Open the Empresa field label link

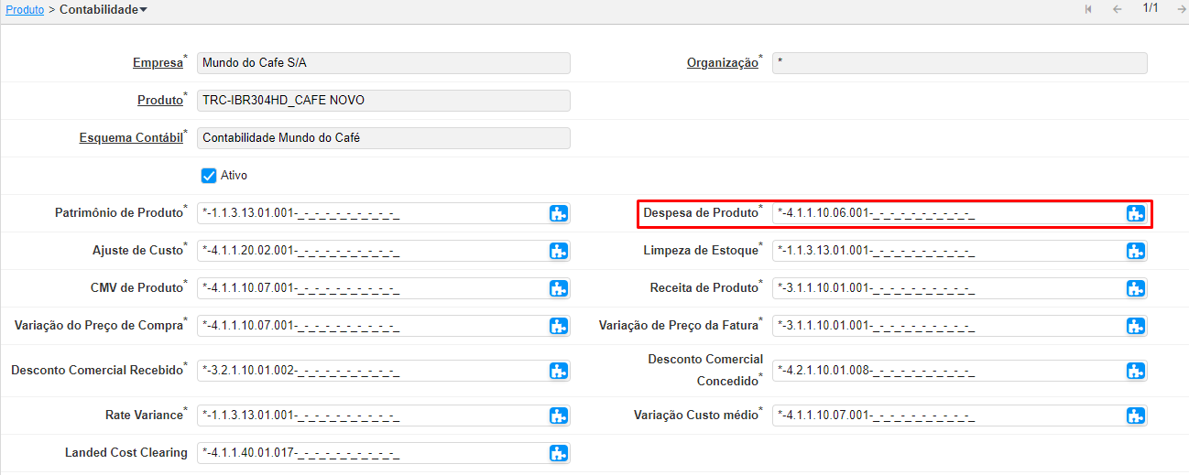click(158, 63)
